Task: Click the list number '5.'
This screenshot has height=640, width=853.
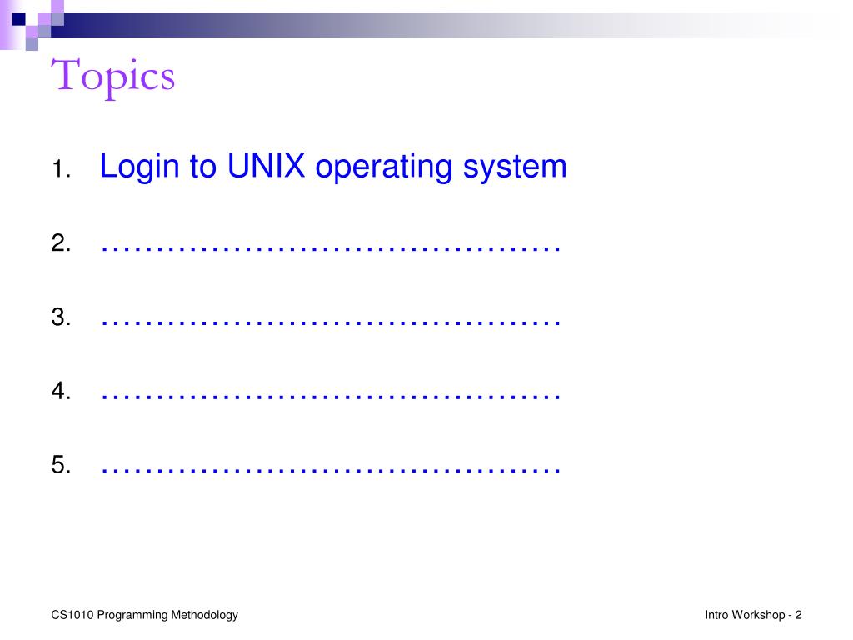Action: coord(62,465)
